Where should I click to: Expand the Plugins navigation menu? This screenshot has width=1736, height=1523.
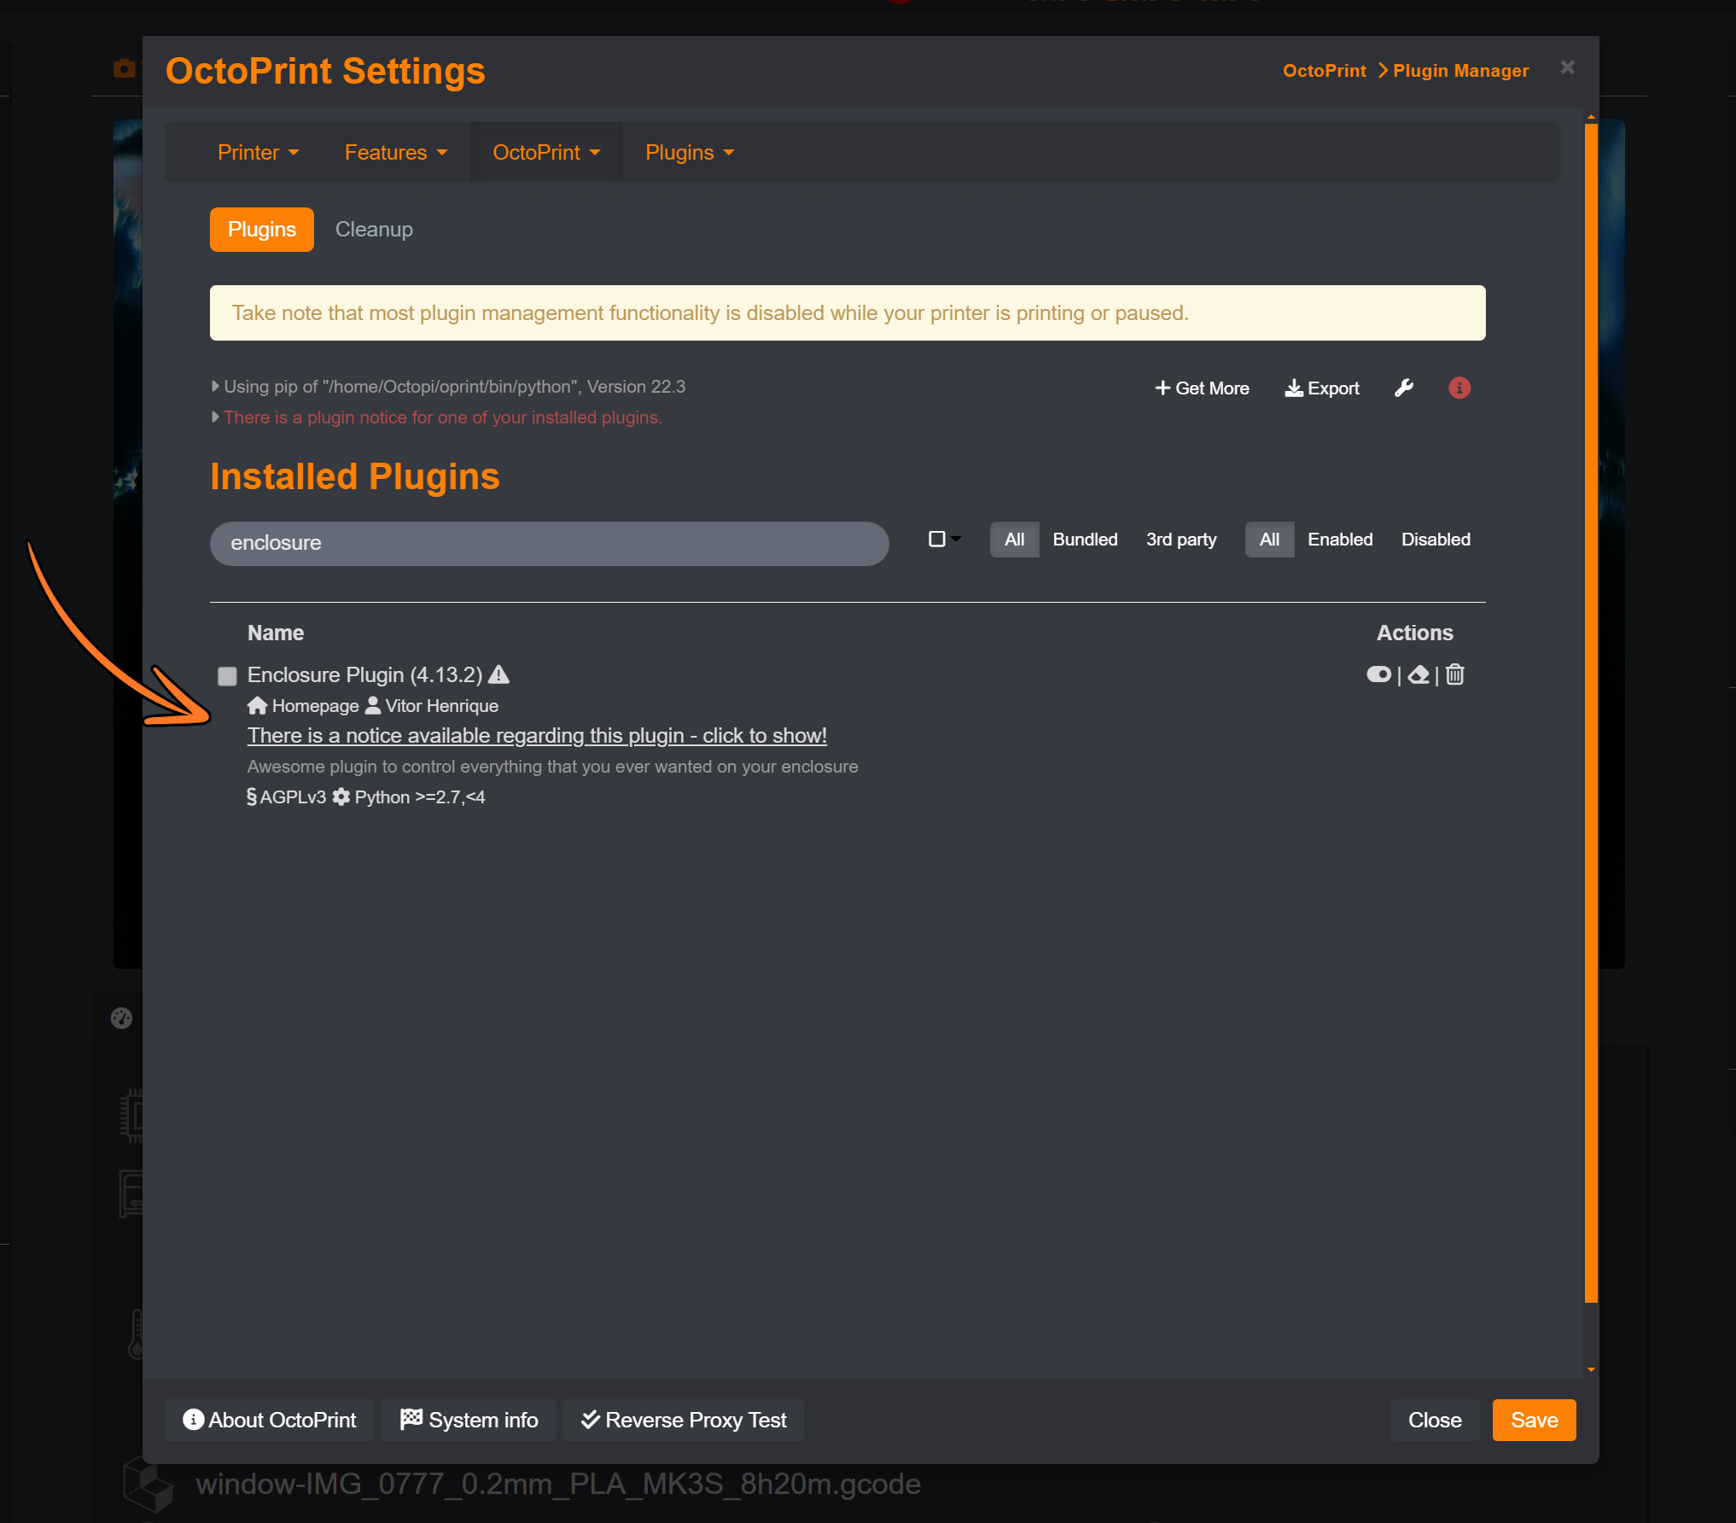690,152
